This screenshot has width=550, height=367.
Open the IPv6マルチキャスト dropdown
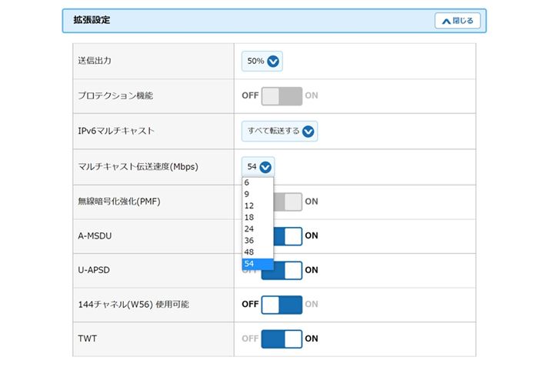click(279, 131)
